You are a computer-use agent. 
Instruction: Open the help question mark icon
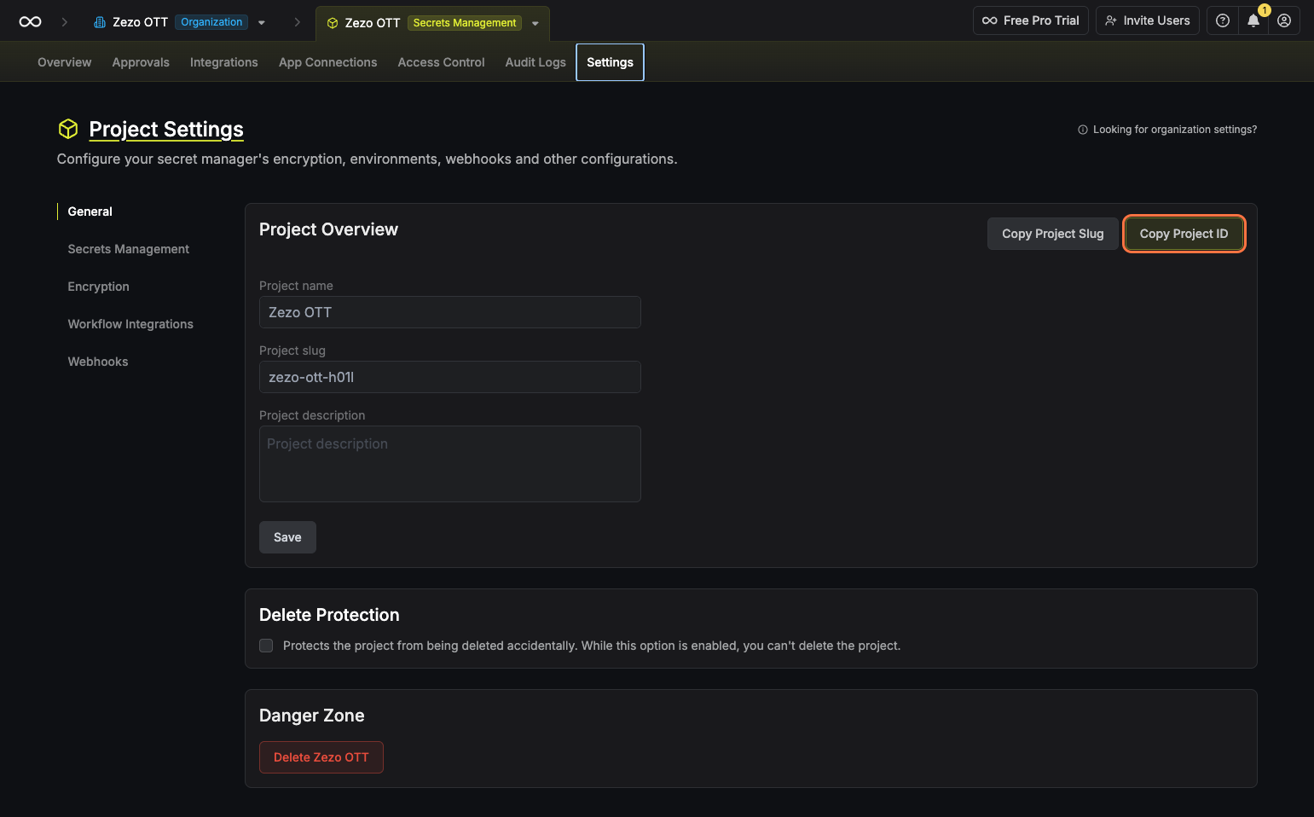pyautogui.click(x=1222, y=20)
